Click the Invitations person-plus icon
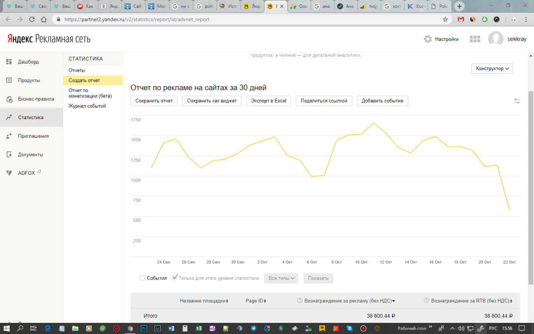Screen dimensions: 534x334 point(9,136)
